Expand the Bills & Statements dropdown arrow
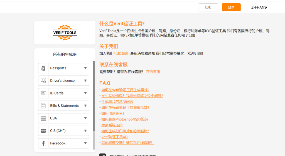The image size is (285, 156). (x=85, y=106)
